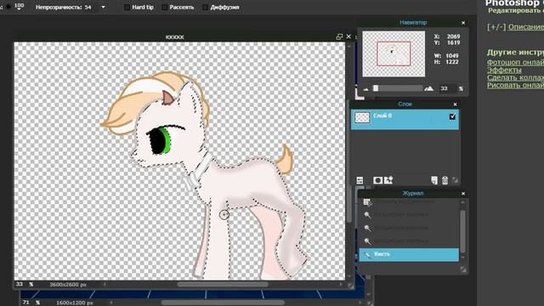Click the Слои panel title

[405, 104]
